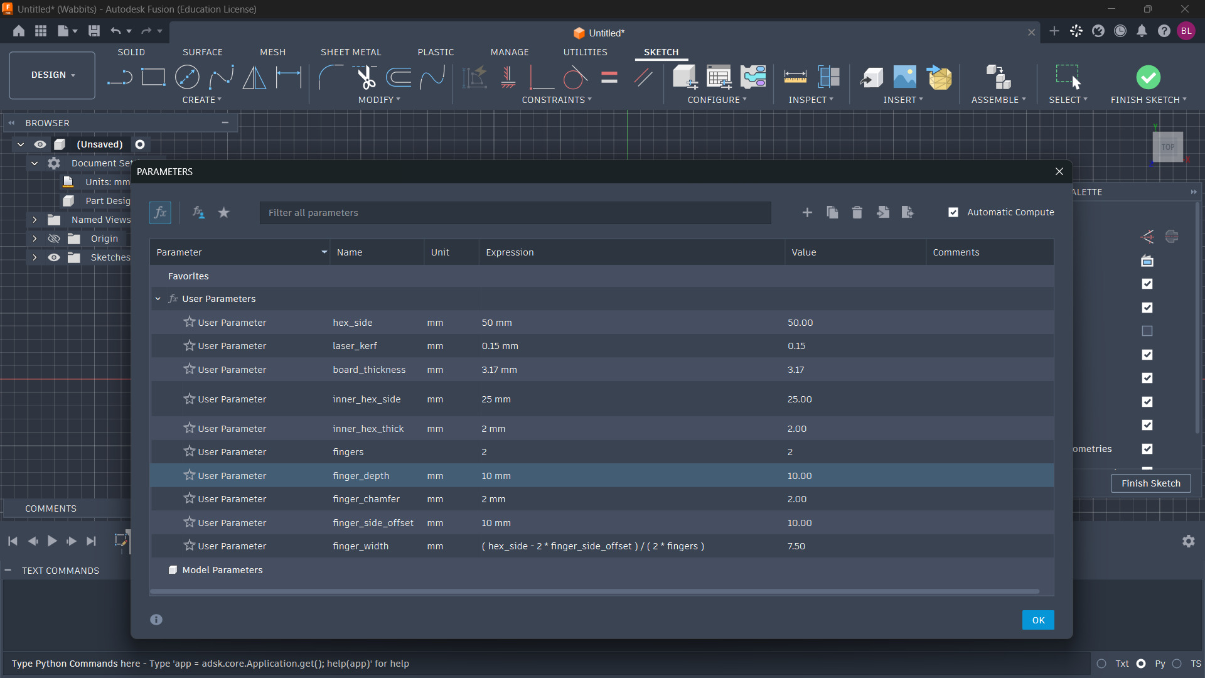Image resolution: width=1205 pixels, height=678 pixels.
Task: Click the Finish Sketch green checkmark
Action: [x=1148, y=77]
